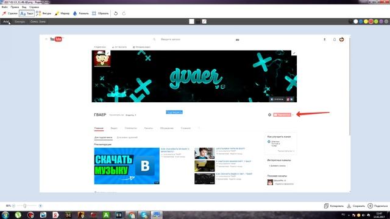
Task: Click the Копировать copy button
Action: click(x=334, y=206)
